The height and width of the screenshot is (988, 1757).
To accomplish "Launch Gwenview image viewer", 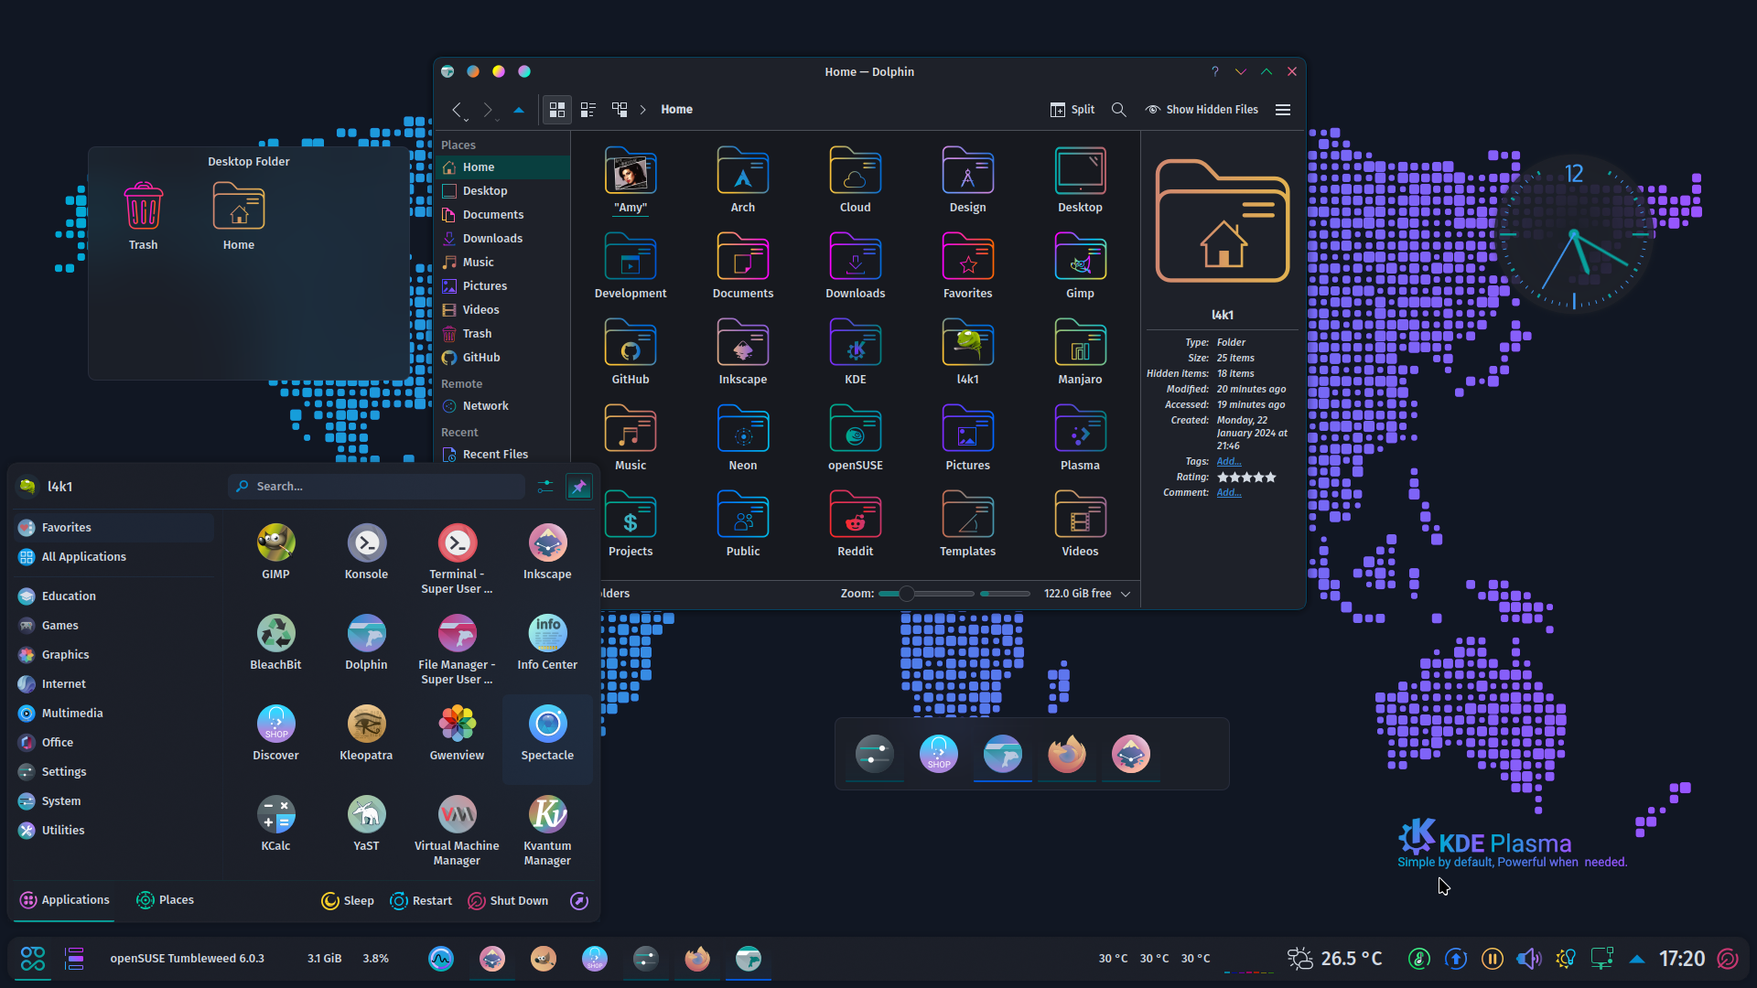I will tap(457, 733).
